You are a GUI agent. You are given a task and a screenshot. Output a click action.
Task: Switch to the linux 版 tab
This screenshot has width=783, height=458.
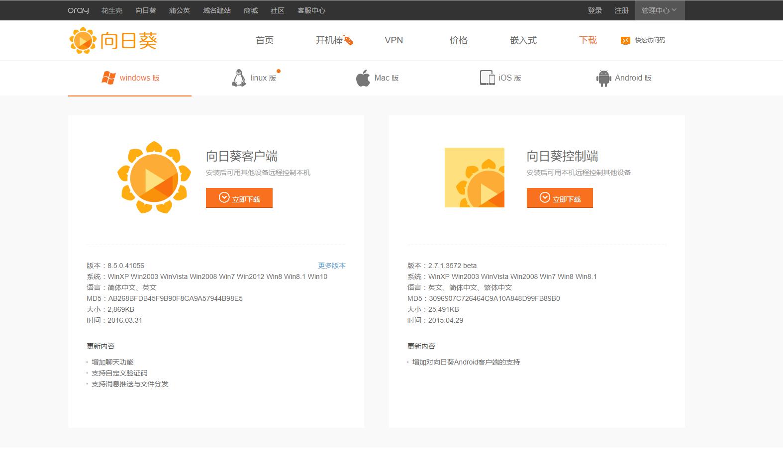pyautogui.click(x=254, y=78)
